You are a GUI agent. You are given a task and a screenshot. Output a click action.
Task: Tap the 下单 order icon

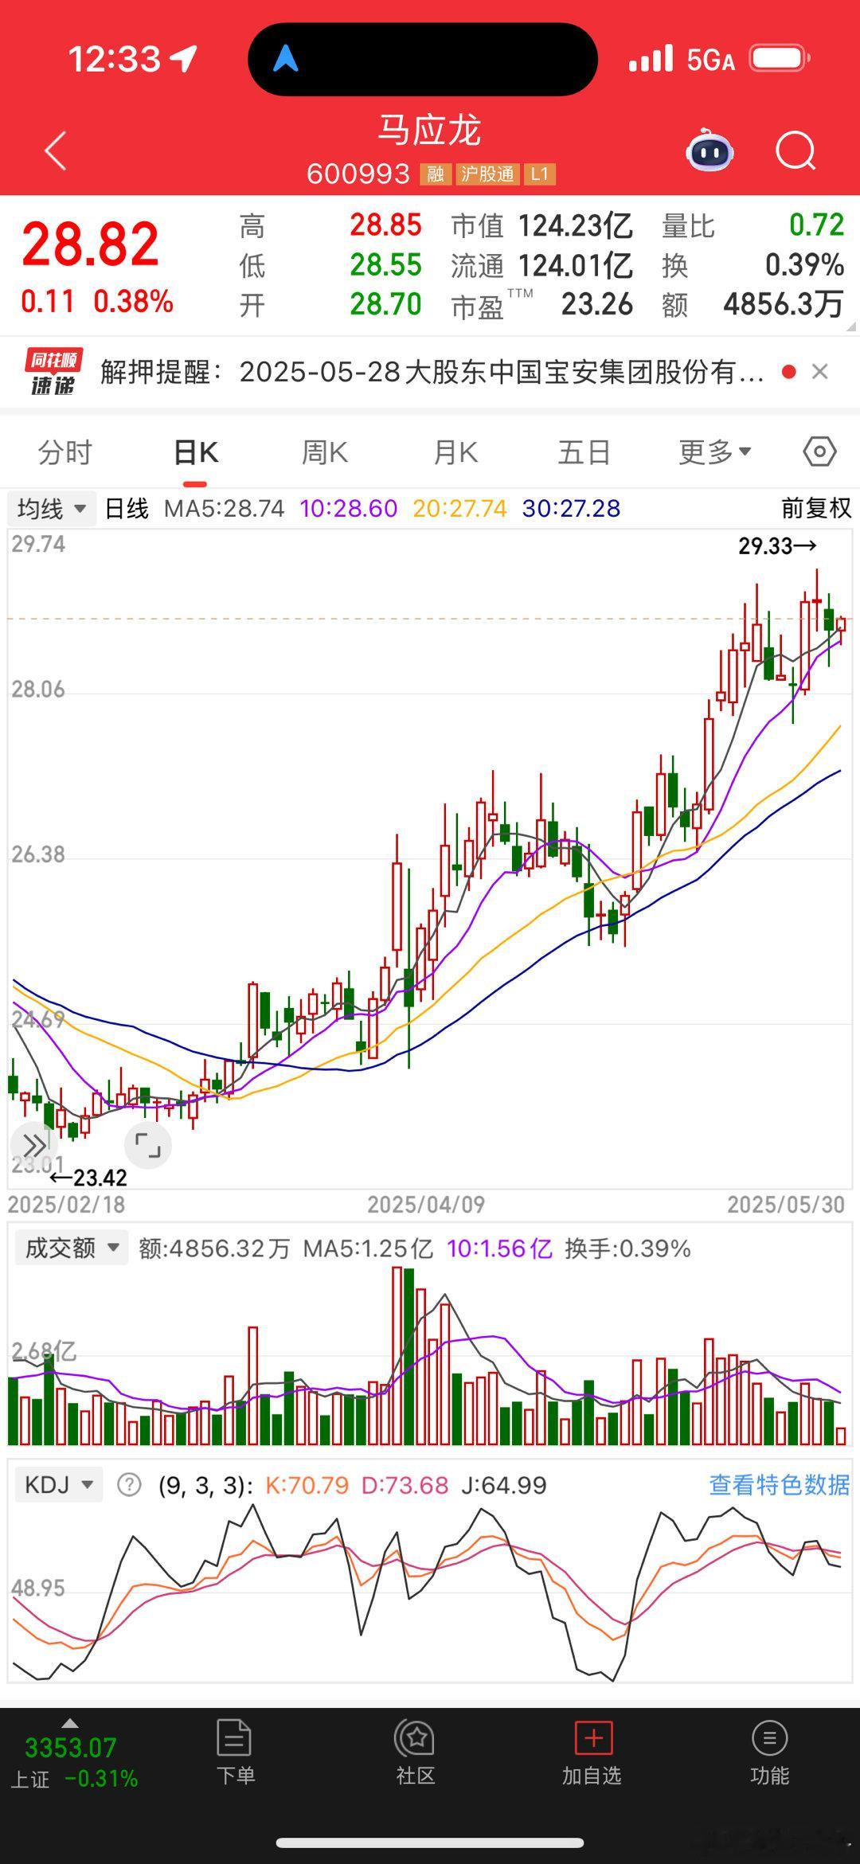tap(235, 1737)
